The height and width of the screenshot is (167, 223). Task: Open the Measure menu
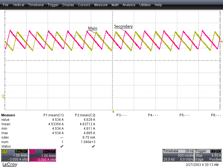click(x=101, y=5)
